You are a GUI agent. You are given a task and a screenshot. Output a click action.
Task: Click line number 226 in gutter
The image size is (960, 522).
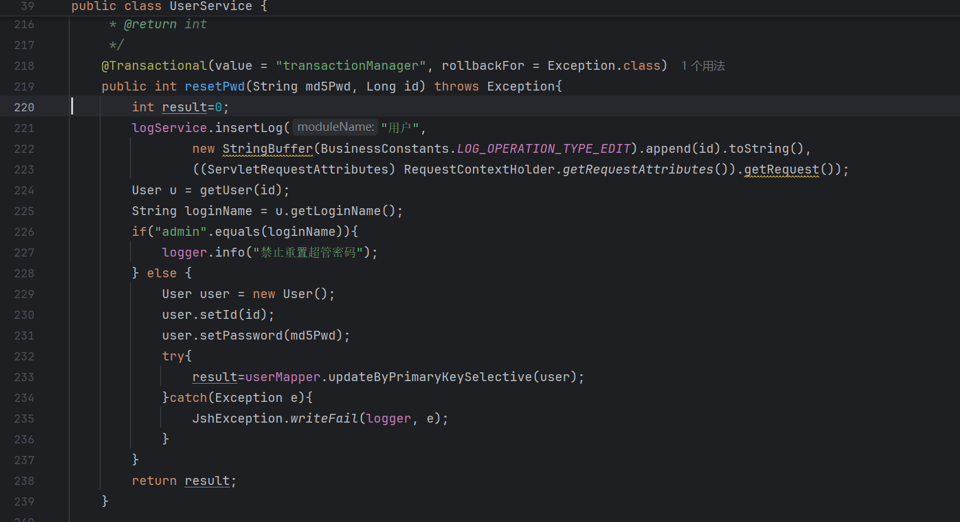(24, 232)
